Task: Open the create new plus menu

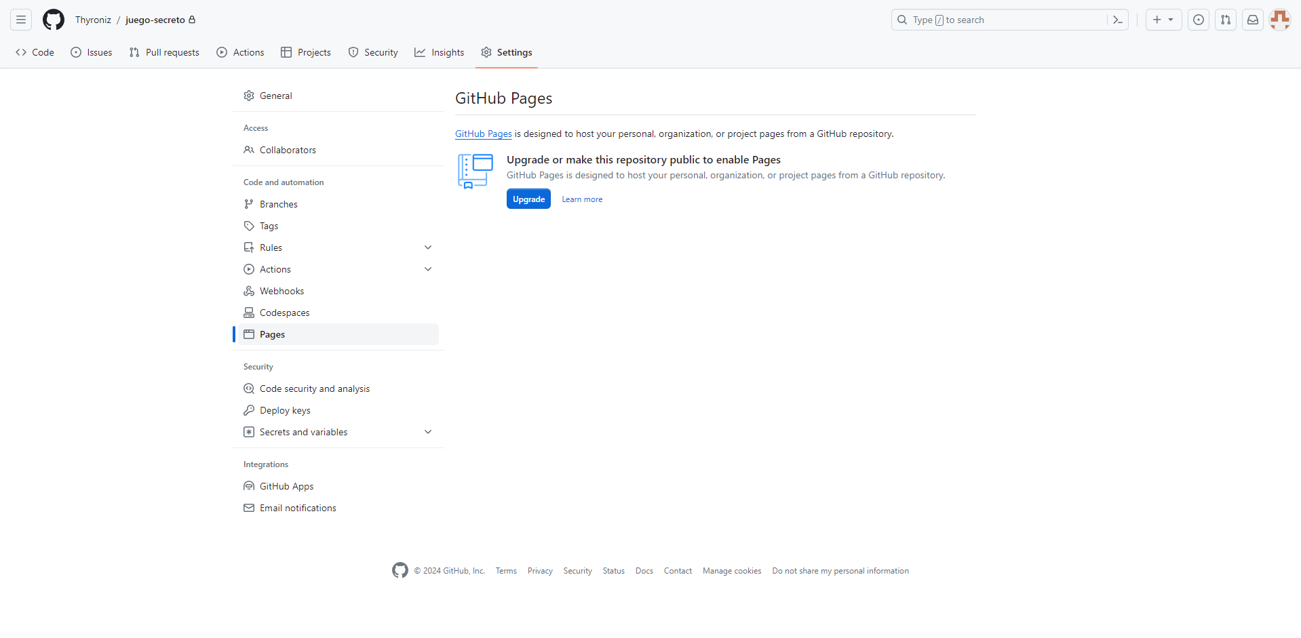Action: (x=1163, y=20)
